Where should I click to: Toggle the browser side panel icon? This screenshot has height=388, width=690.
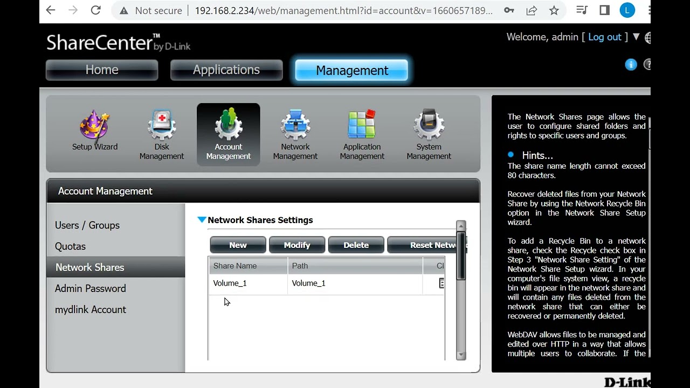(604, 10)
